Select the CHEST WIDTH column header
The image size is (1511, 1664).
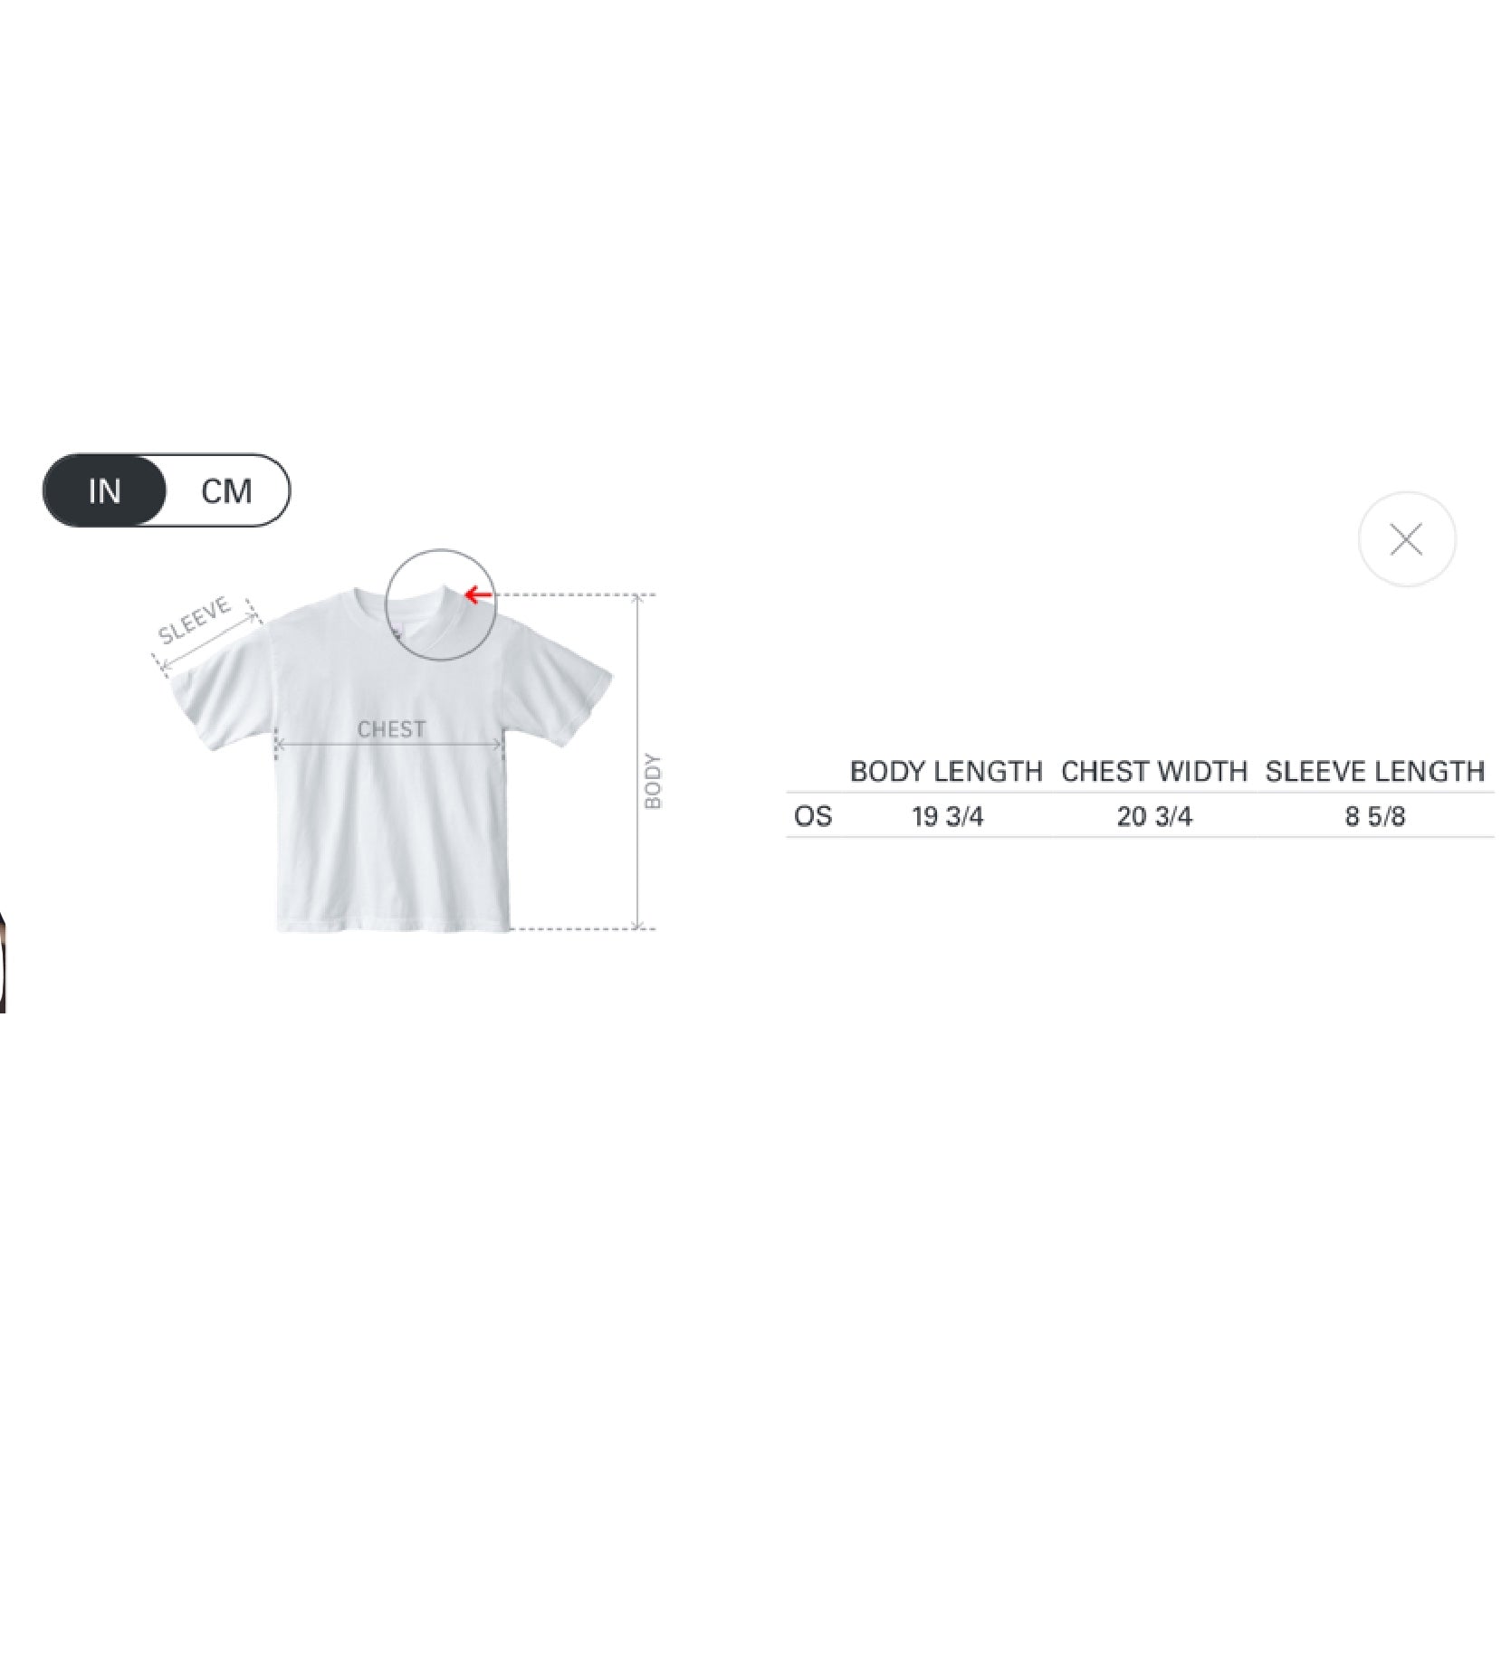(1154, 772)
